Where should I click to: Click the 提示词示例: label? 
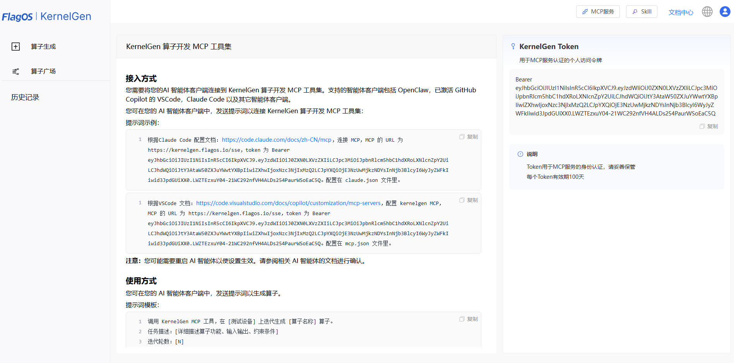click(x=142, y=123)
